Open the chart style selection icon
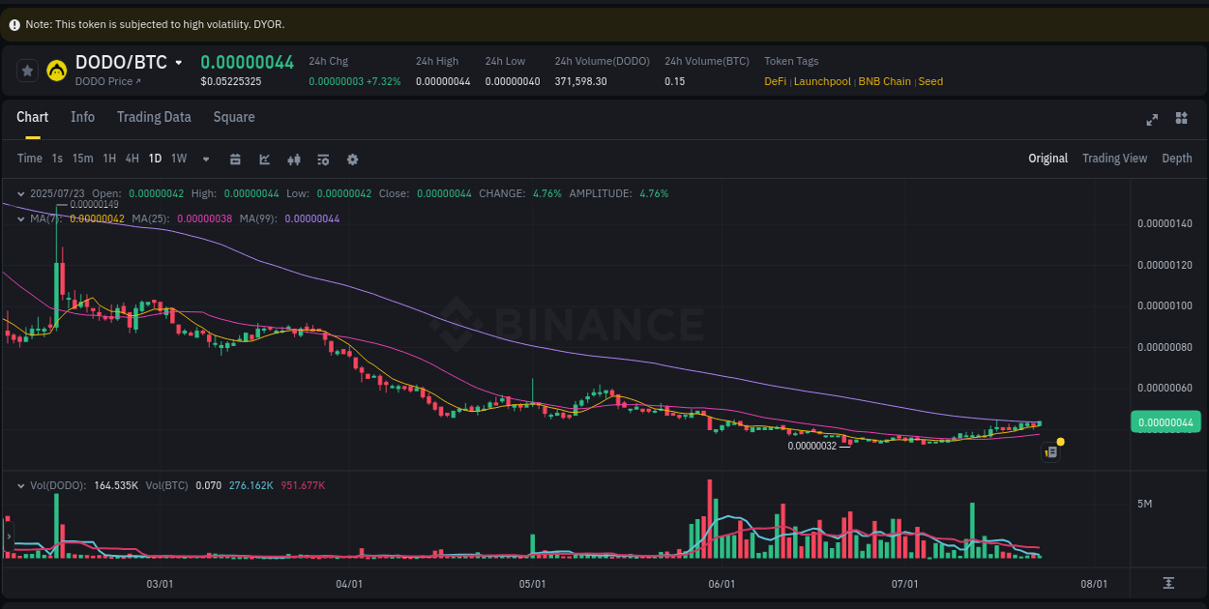1209x609 pixels. click(x=264, y=159)
